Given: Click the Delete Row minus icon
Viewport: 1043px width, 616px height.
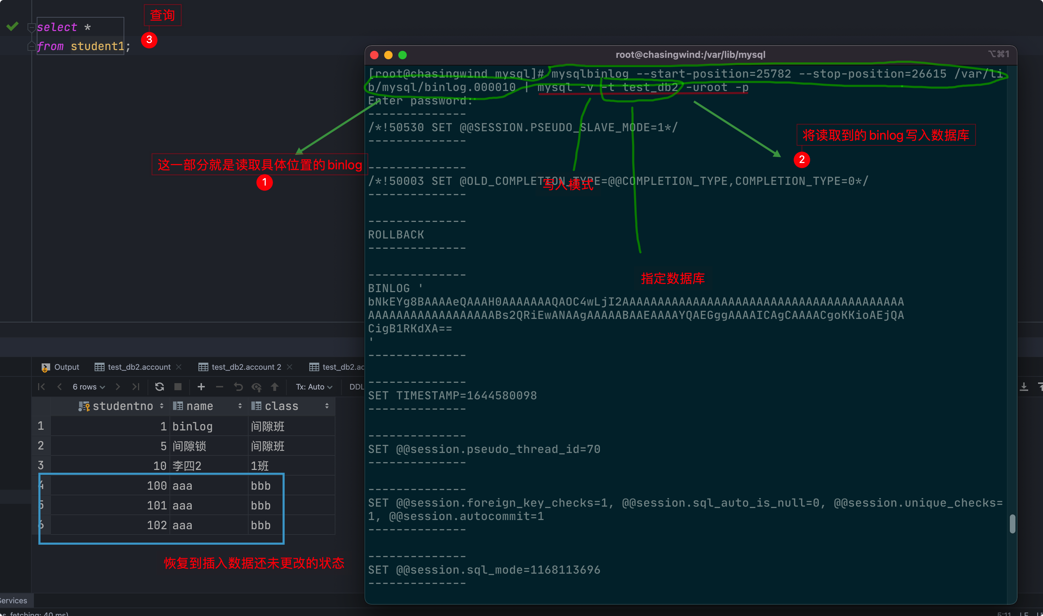Looking at the screenshot, I should point(220,387).
